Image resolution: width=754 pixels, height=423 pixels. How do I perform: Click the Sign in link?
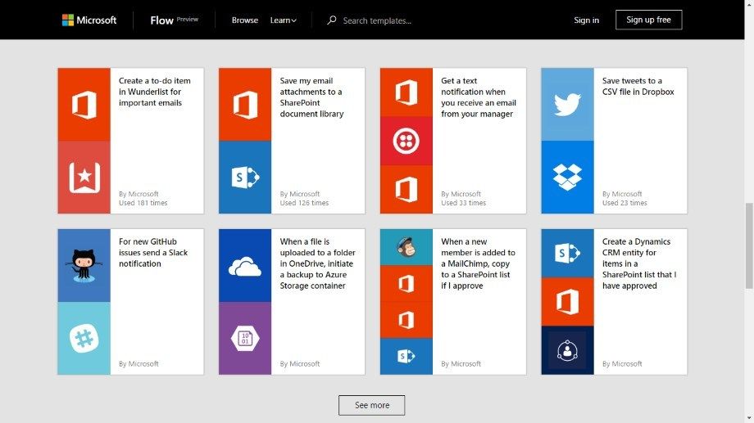pyautogui.click(x=586, y=20)
